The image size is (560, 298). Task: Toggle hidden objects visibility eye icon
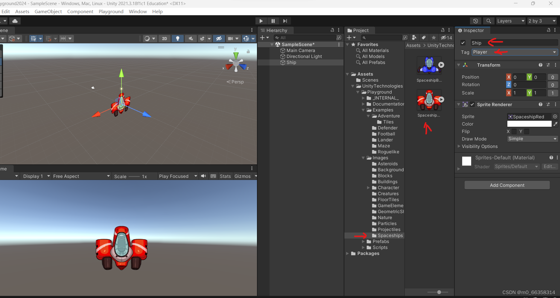(219, 39)
